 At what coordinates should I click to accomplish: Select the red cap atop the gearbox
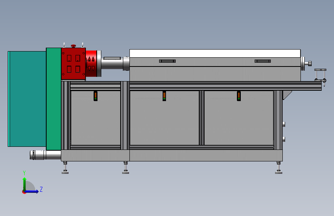(x=73, y=46)
